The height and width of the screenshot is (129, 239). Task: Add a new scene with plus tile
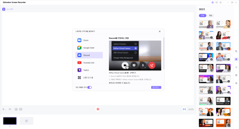tap(26, 121)
